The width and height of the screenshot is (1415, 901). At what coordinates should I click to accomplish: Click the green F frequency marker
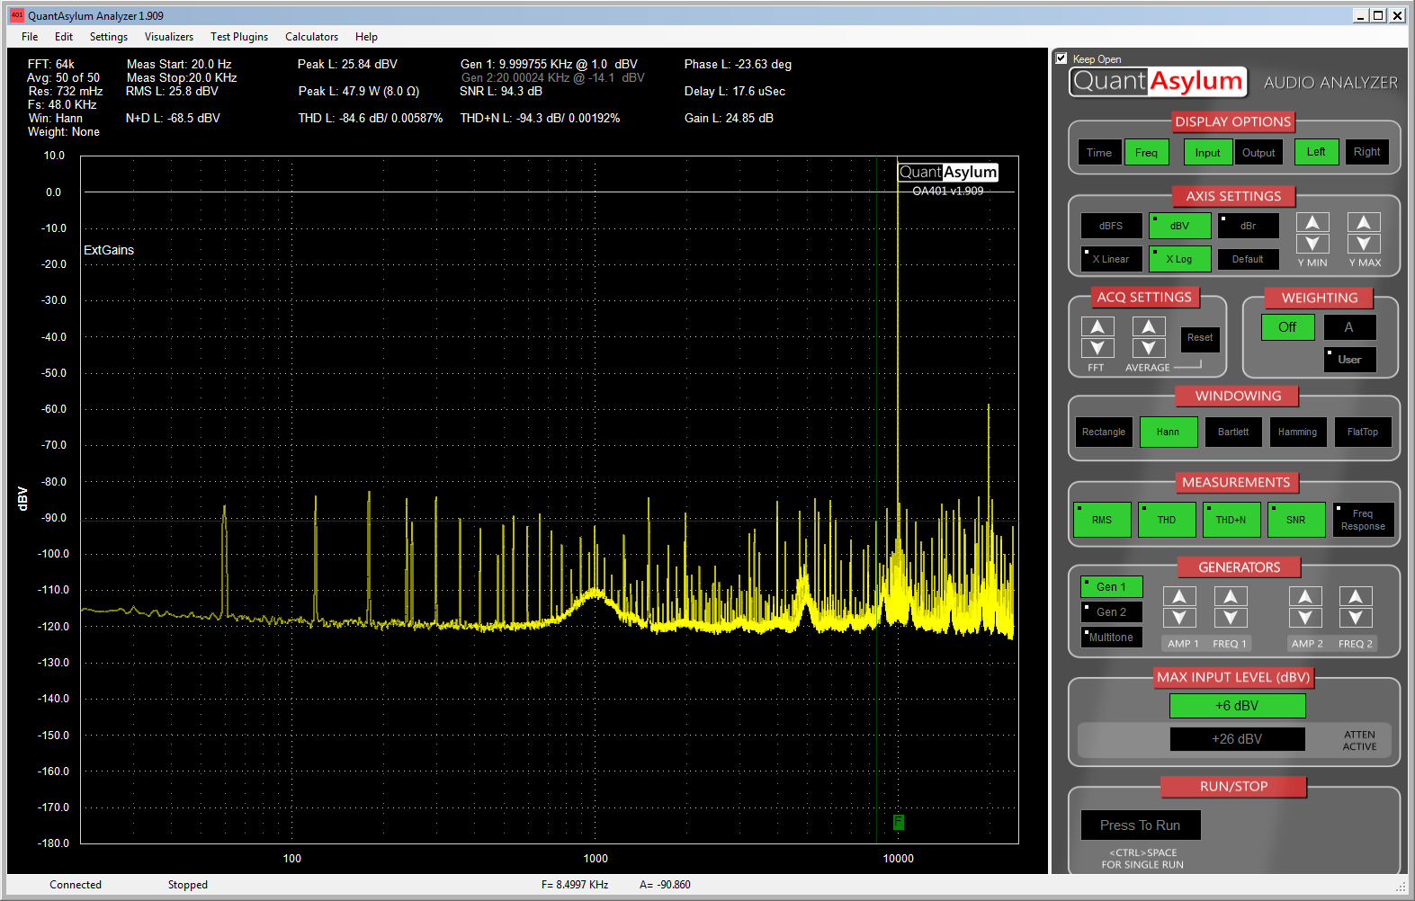(x=899, y=822)
